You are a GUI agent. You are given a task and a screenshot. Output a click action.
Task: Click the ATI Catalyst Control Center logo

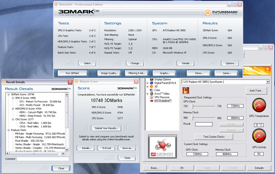(x=162, y=146)
